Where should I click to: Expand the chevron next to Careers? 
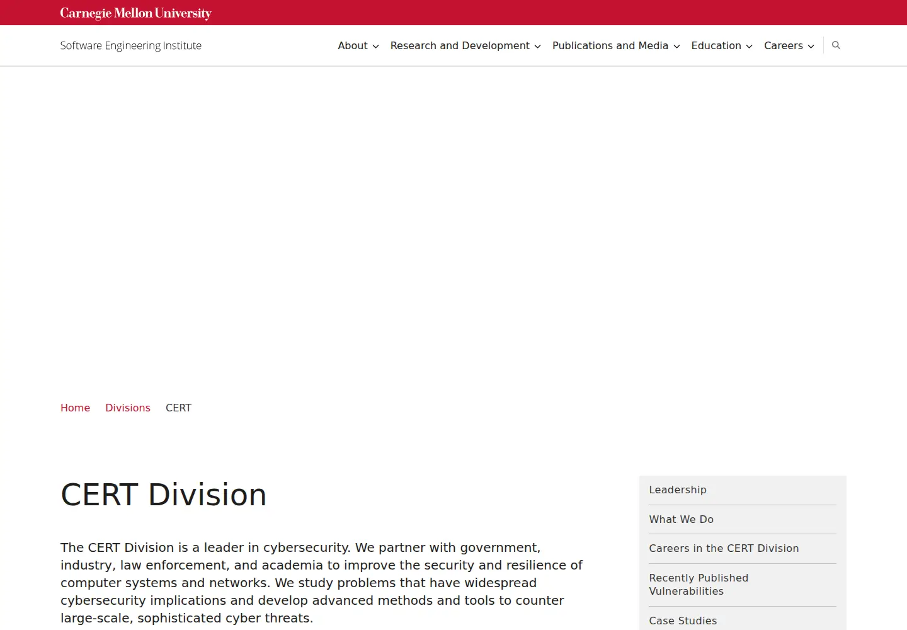pyautogui.click(x=811, y=47)
